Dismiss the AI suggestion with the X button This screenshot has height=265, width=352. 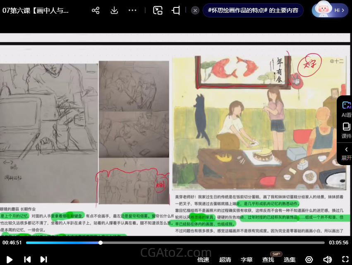point(195,10)
